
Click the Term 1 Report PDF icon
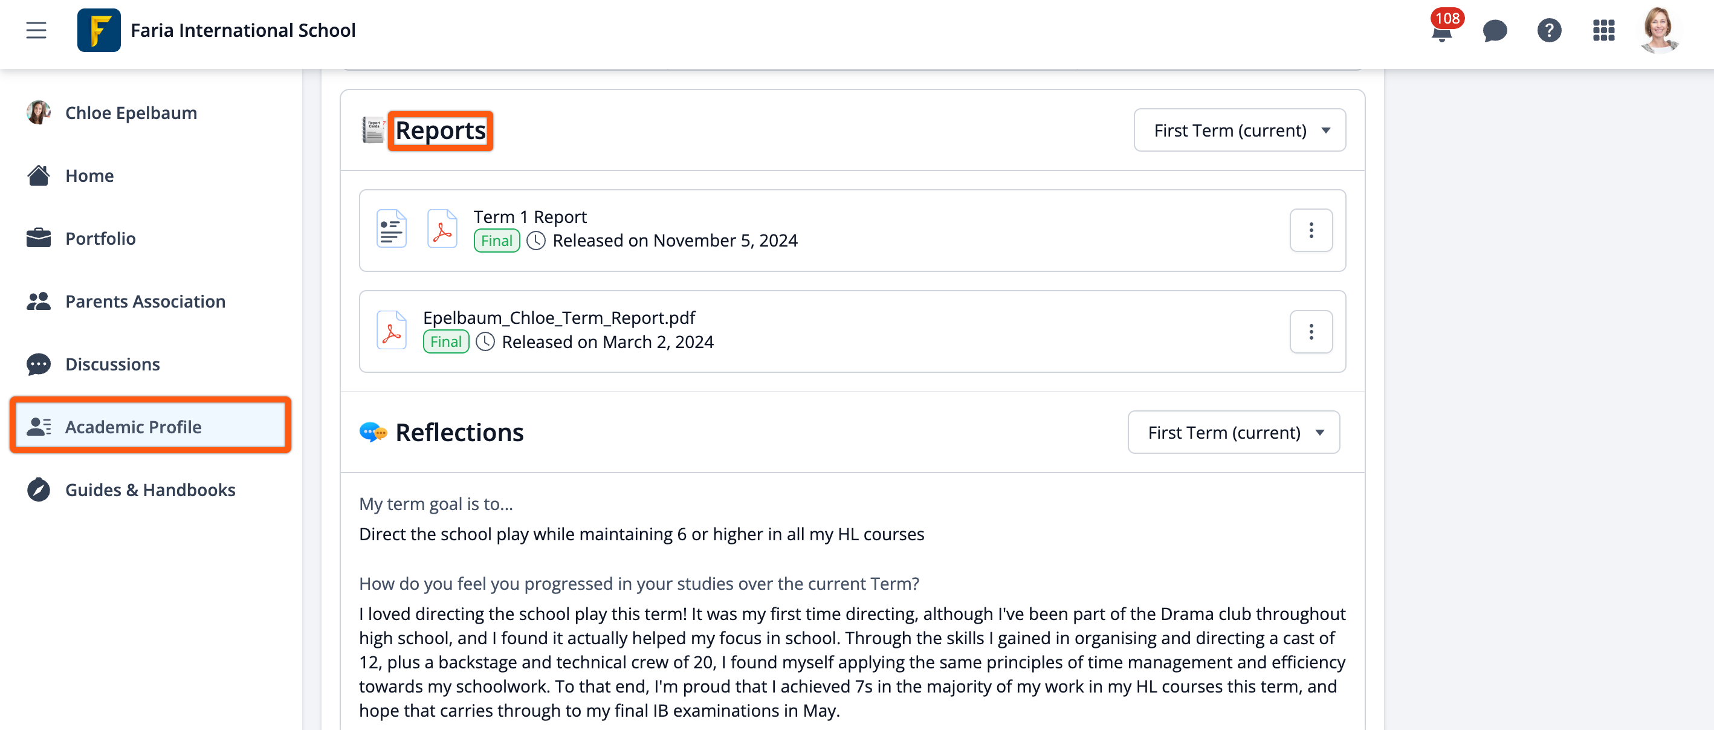point(442,229)
